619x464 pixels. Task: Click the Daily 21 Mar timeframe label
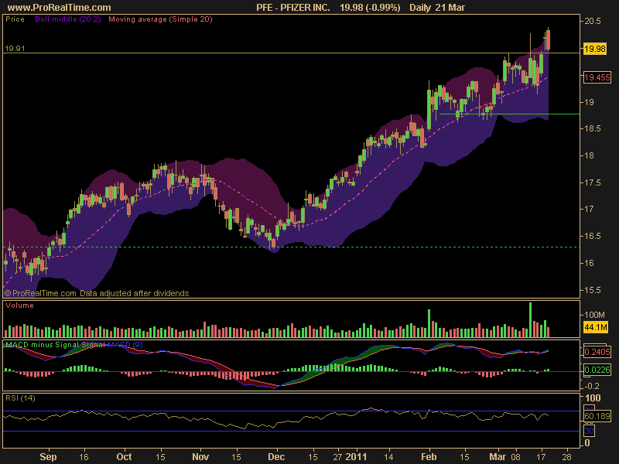[437, 7]
